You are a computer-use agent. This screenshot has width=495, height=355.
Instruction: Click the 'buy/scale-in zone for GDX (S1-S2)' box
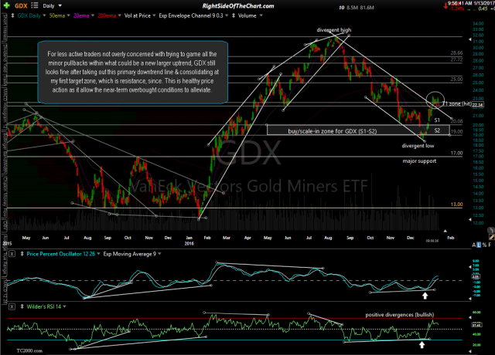[x=358, y=130]
